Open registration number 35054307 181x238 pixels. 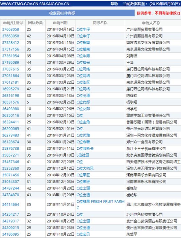[x=11, y=182]
